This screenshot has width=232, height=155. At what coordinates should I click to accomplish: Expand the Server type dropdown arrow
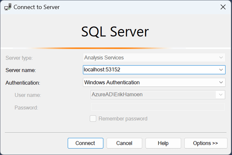click(221, 58)
